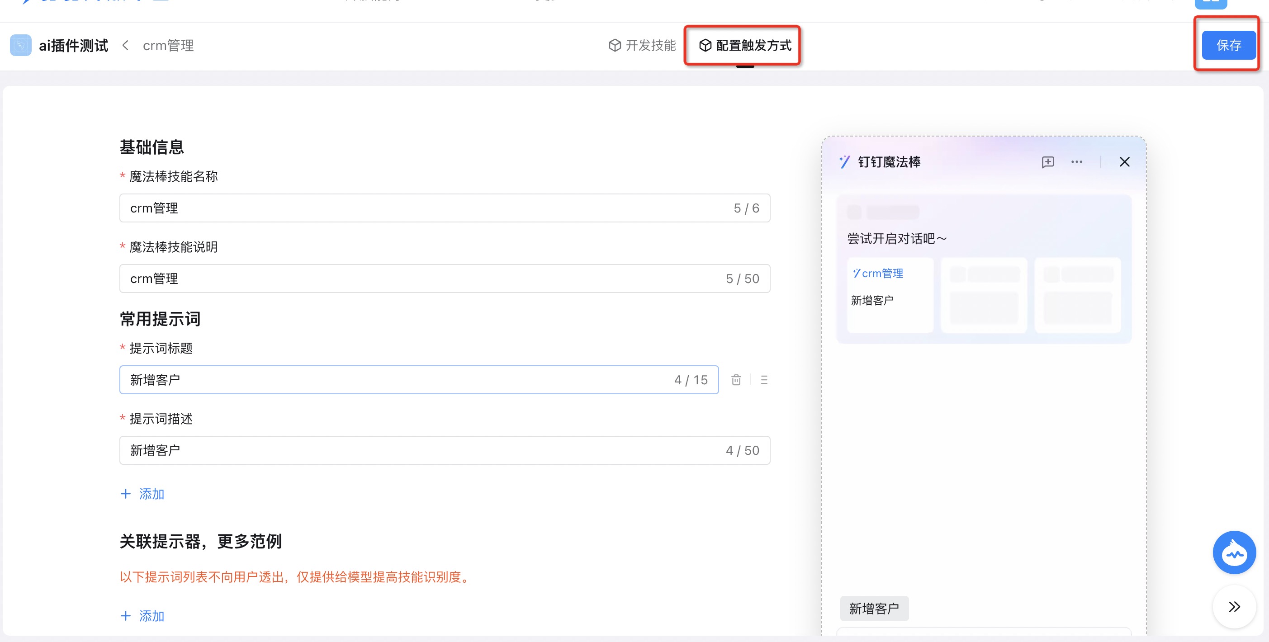Viewport: 1269px width, 642px height.
Task: Focus the 提示词标题 input field
Action: (419, 380)
